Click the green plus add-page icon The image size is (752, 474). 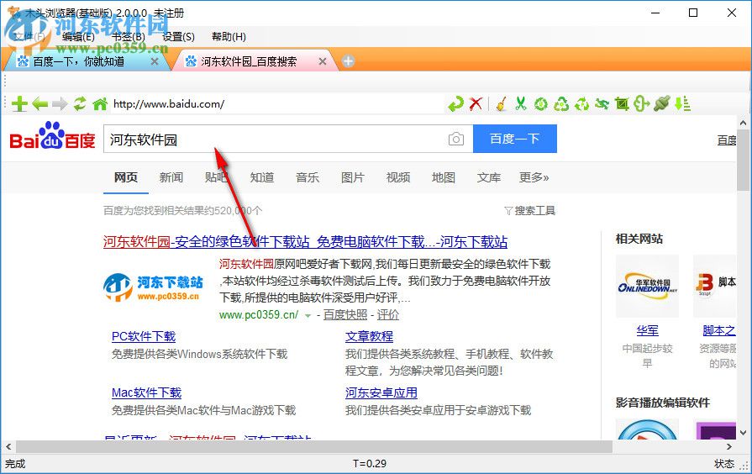[19, 103]
